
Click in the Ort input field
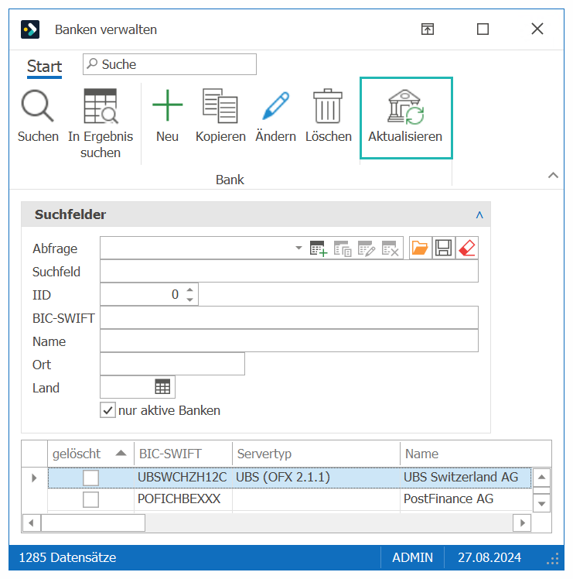[172, 364]
